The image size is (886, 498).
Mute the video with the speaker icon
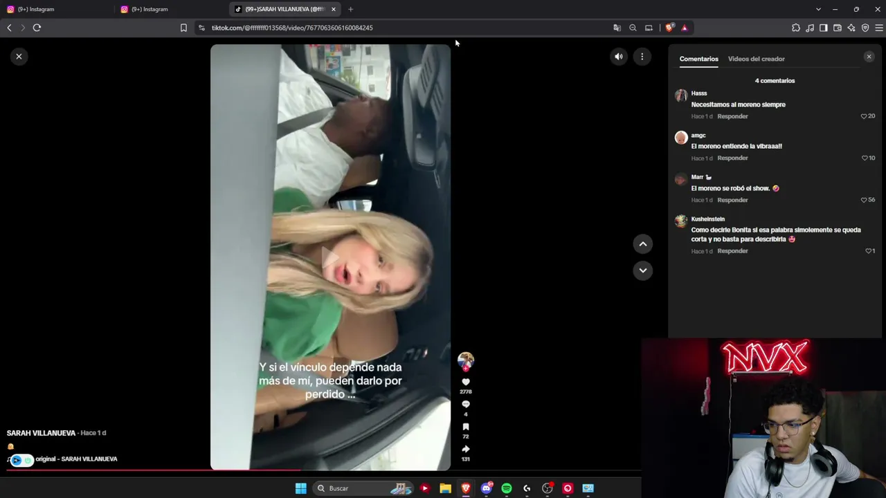[619, 57]
